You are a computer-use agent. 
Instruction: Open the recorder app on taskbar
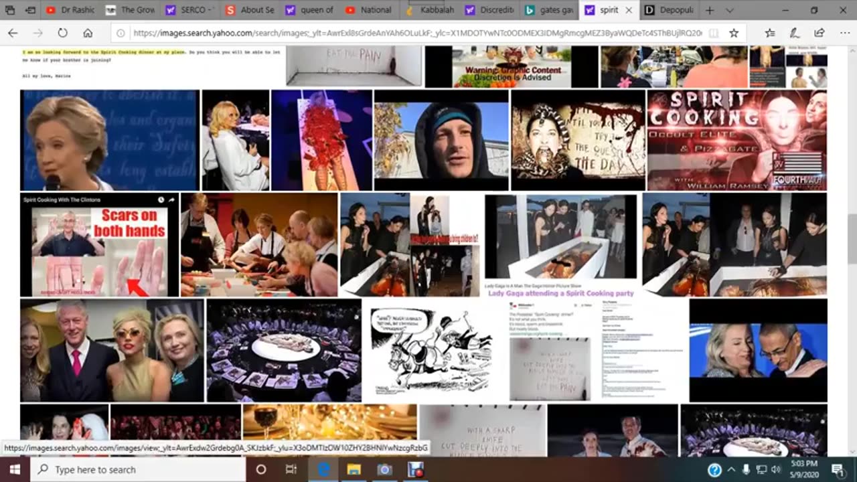point(415,469)
